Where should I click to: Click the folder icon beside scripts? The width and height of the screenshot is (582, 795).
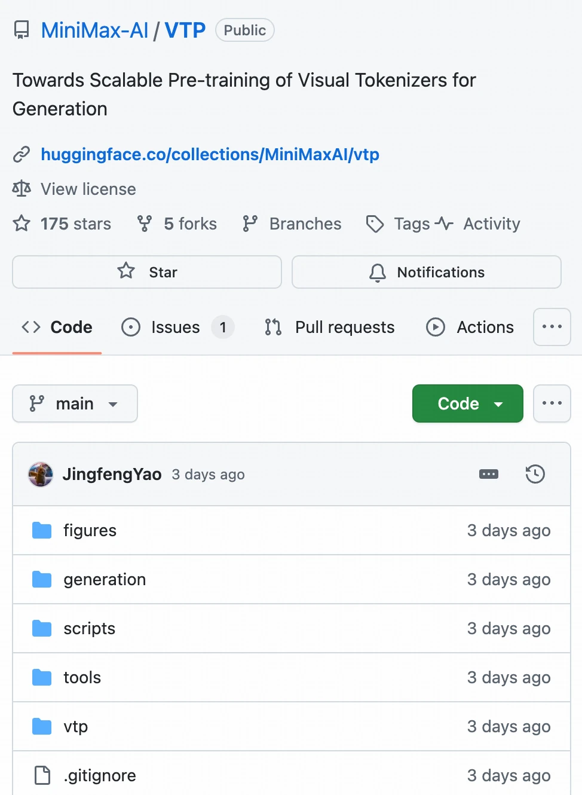[x=42, y=628]
